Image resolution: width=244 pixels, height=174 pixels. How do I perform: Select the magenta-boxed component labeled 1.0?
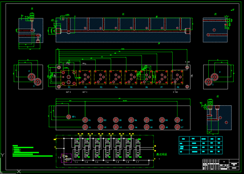66,158
